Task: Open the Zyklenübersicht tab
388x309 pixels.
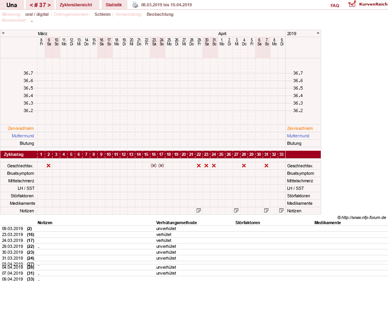Action: 76,5
